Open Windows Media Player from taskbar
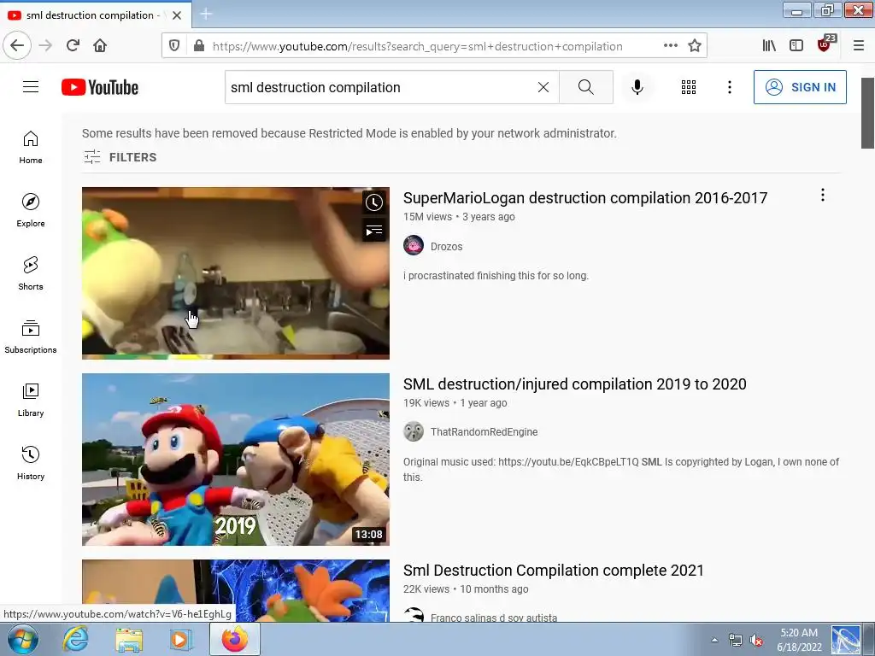The image size is (875, 656). tap(181, 639)
